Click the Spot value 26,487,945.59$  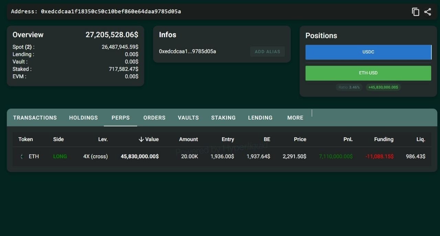point(120,47)
